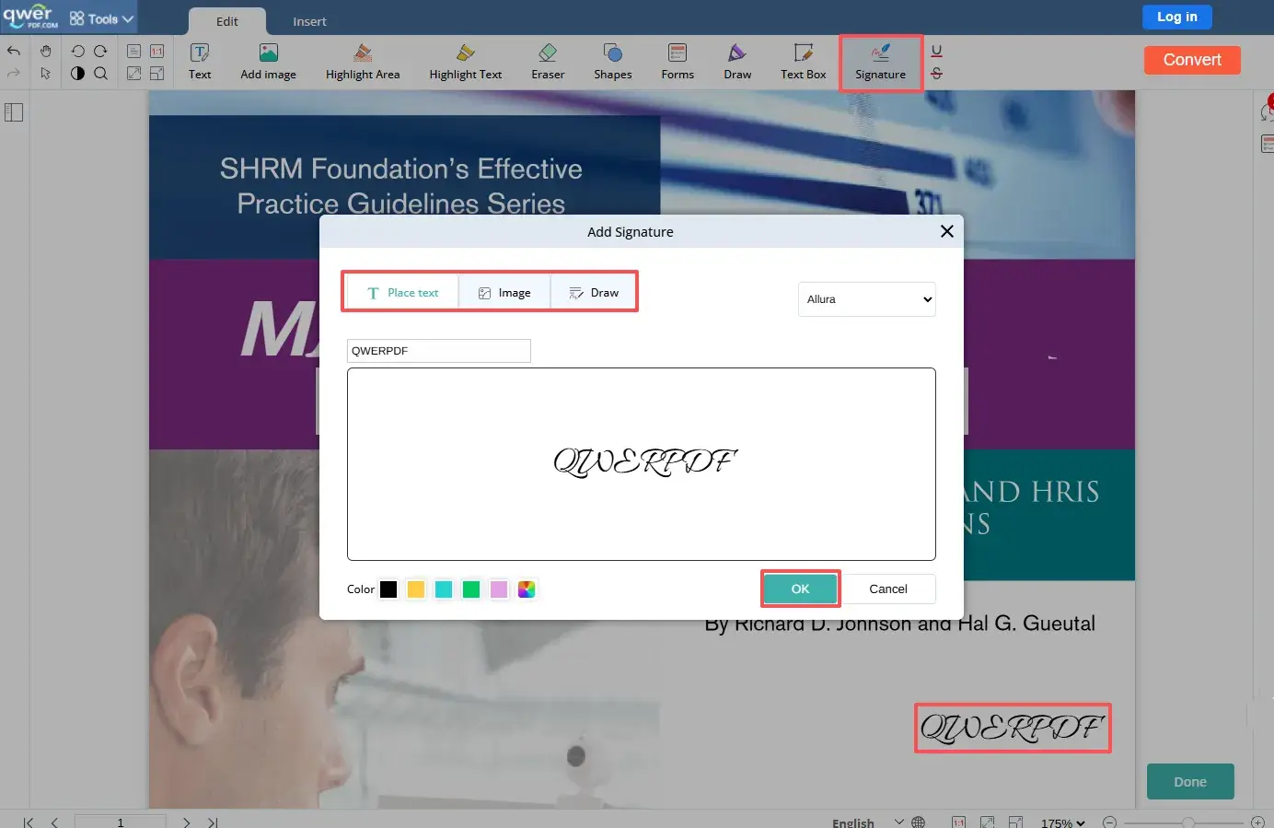
Task: Open the Forms tool
Action: pyautogui.click(x=678, y=63)
